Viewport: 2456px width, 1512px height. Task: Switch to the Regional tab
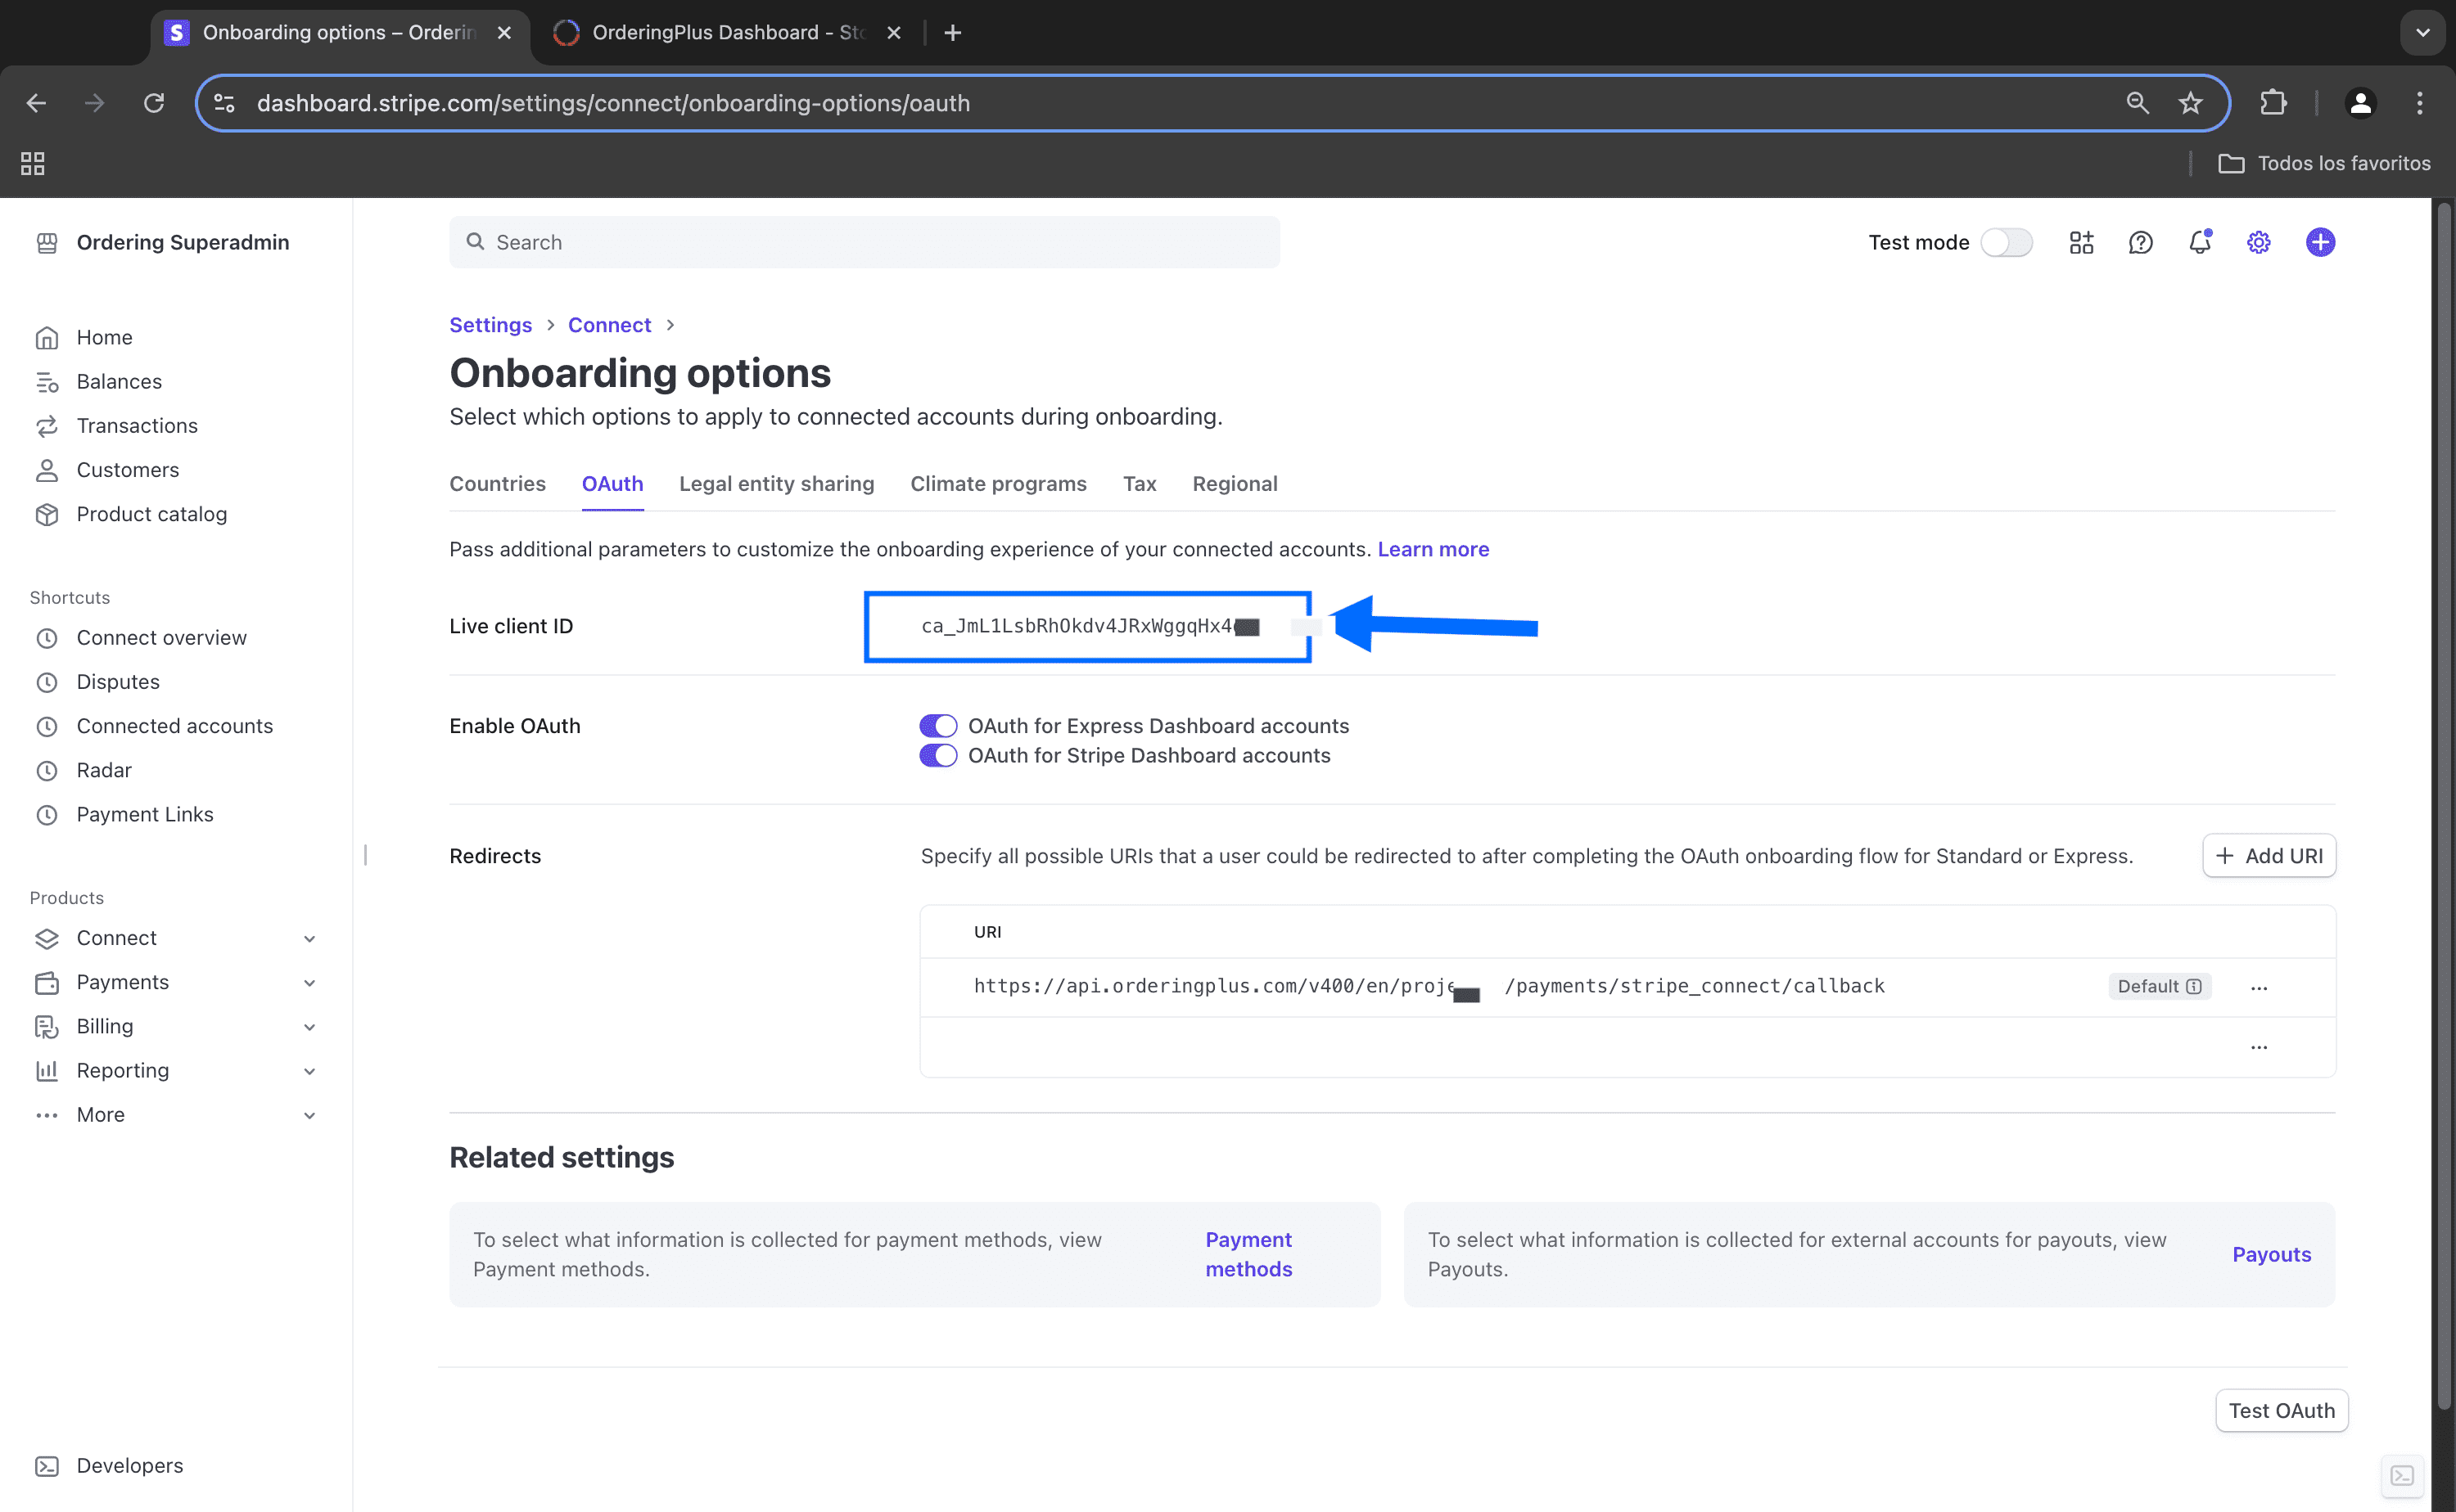pos(1235,483)
